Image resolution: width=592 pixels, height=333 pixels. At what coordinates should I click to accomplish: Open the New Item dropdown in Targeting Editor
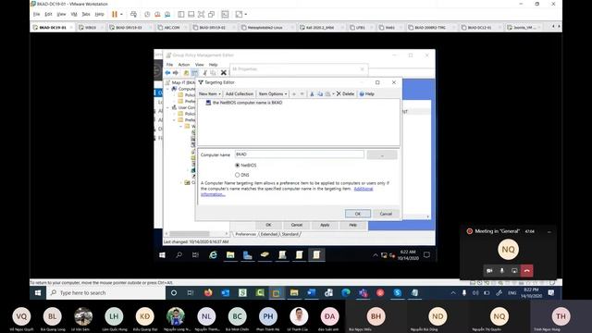click(210, 93)
